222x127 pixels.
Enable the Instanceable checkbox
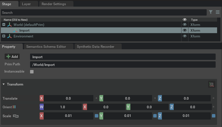tap(32, 72)
